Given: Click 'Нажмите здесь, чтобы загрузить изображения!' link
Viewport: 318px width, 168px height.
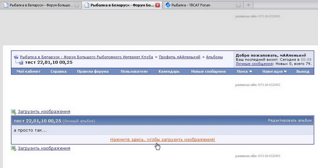Looking at the screenshot, I should (162, 140).
